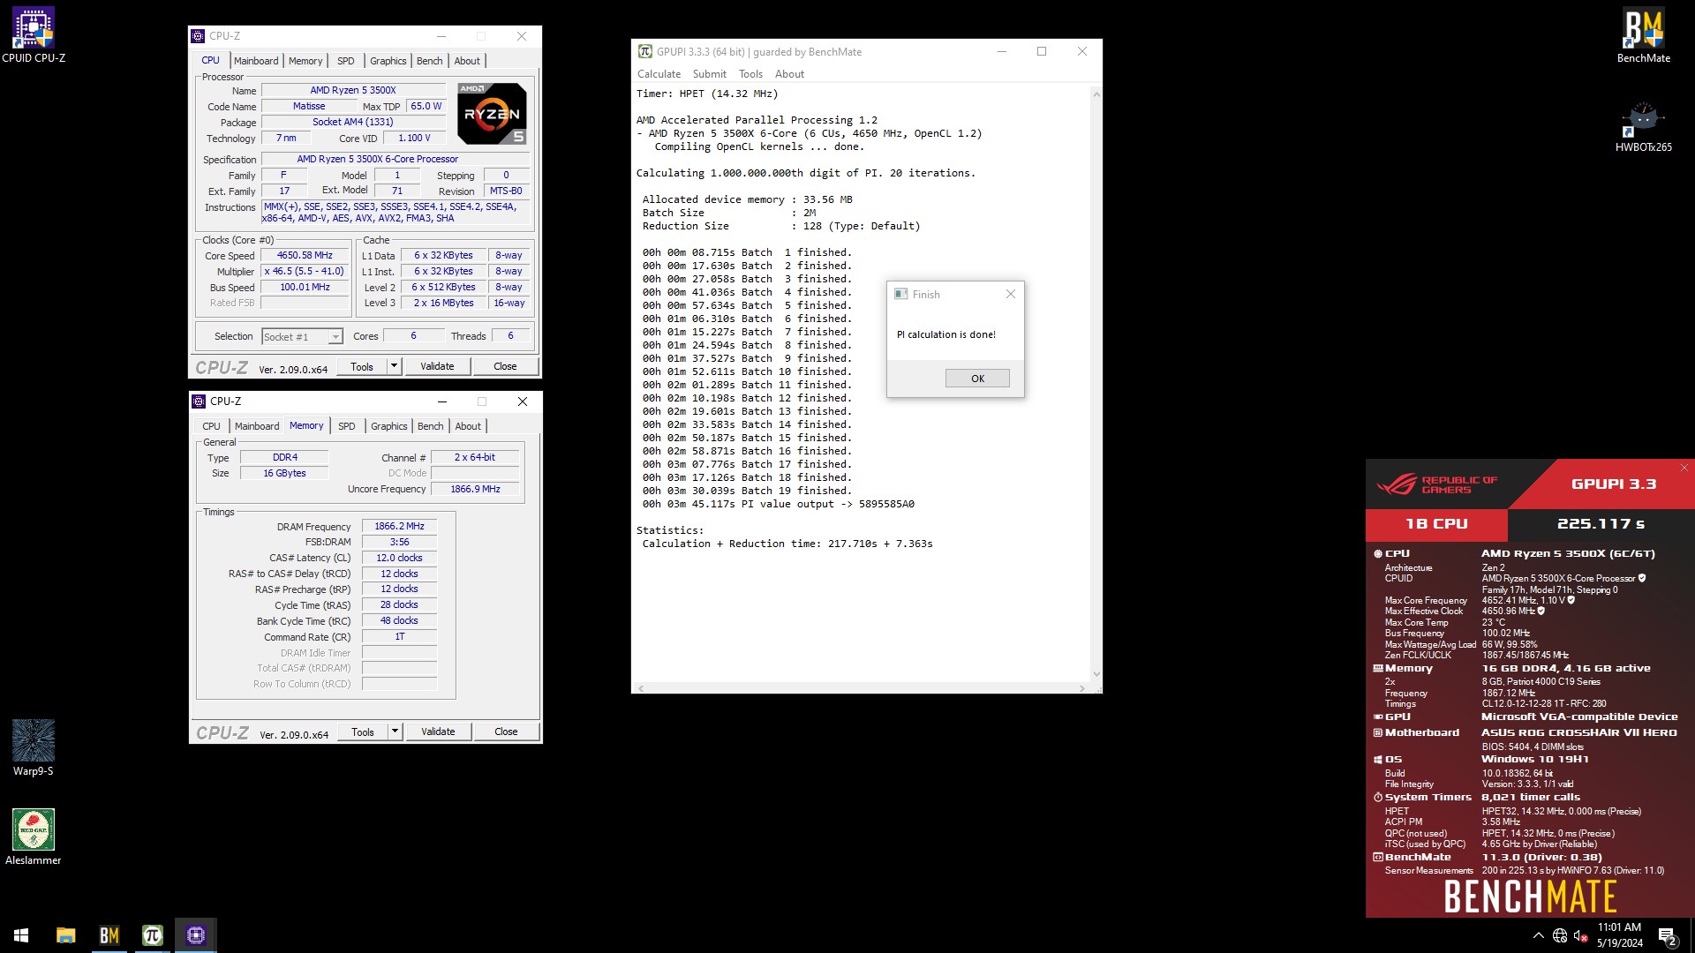Click Validate in the upper CPU-Z window

(x=437, y=366)
